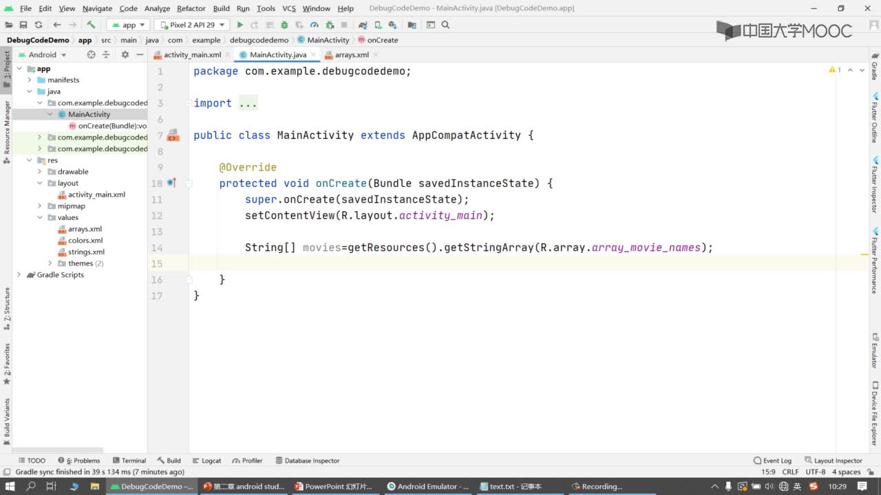Click the warning indicator in editor corner
The height and width of the screenshot is (495, 881).
point(835,70)
